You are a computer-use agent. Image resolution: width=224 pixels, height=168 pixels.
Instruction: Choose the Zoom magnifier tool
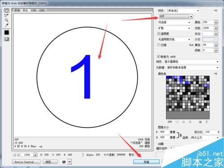[x=7, y=20]
